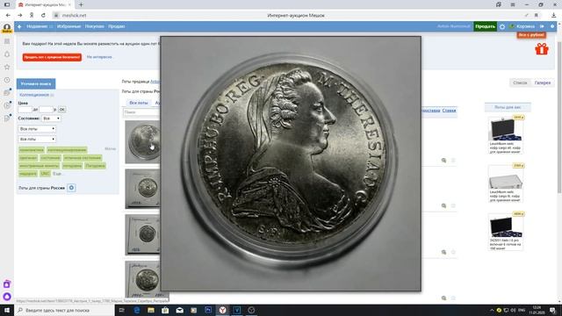
Task: Click the magnifier icon beside the second lot
Action: [x=443, y=206]
